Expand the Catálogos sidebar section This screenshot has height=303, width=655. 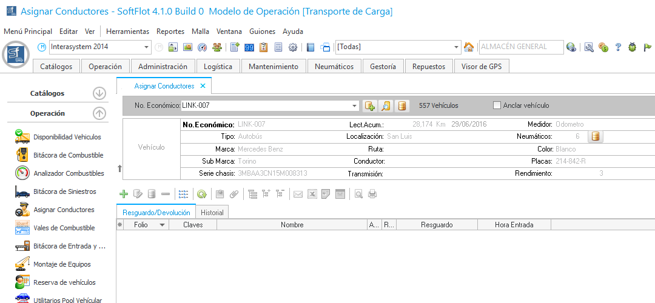click(99, 93)
